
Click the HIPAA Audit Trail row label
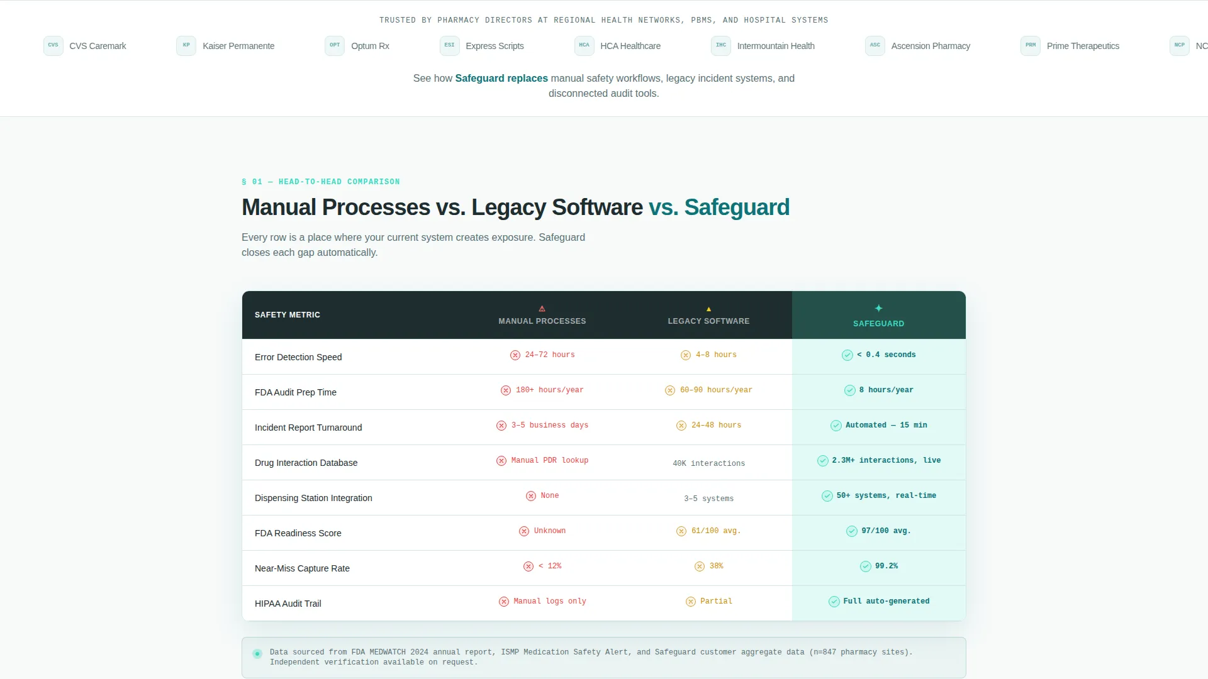[288, 604]
